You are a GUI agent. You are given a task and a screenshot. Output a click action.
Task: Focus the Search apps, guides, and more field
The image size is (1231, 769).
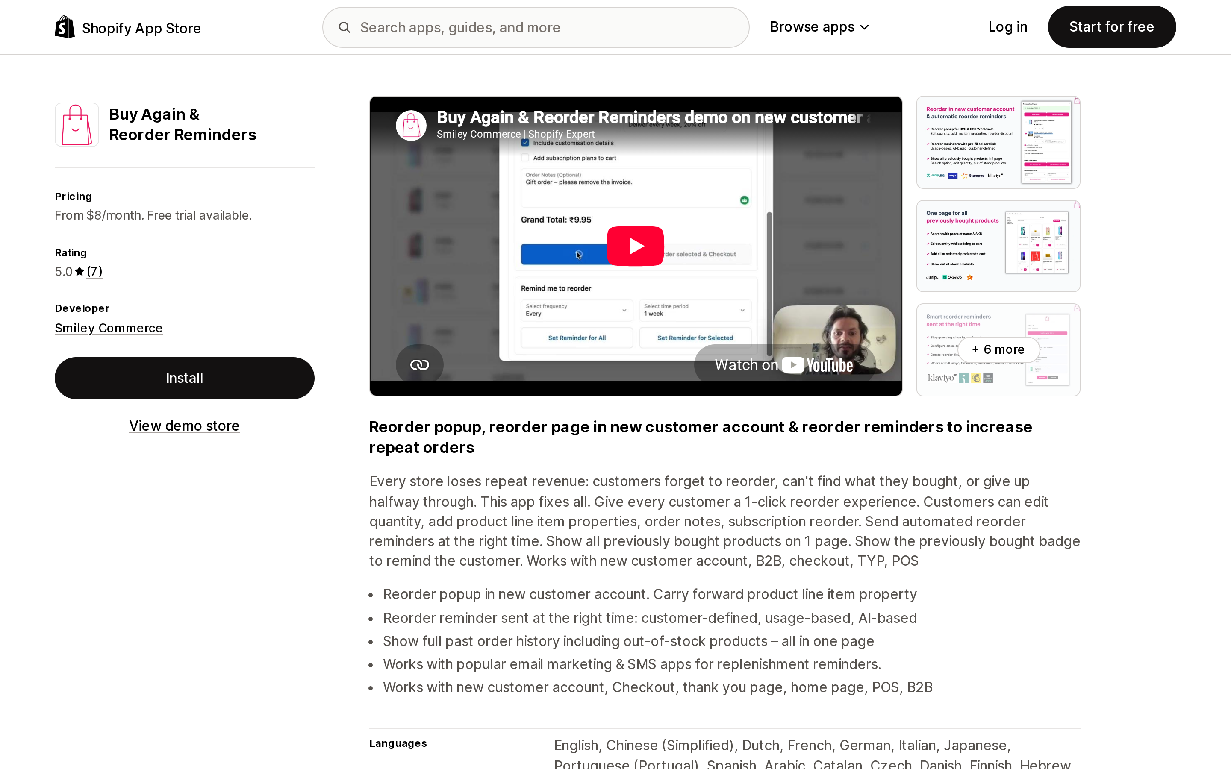pos(536,27)
